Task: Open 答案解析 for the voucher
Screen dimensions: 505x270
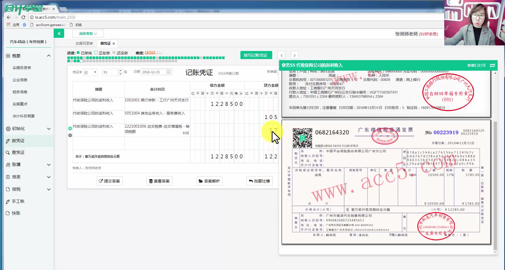Action: coord(209,181)
